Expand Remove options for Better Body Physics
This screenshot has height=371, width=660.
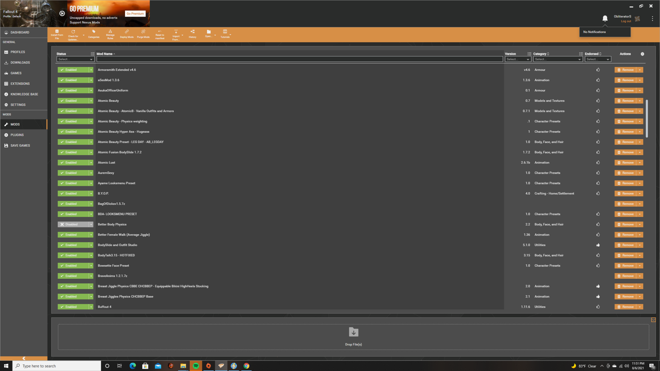640,224
